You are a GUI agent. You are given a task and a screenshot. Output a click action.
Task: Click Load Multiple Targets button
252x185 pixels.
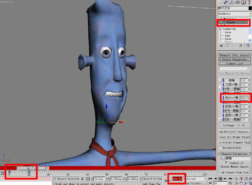tap(234, 132)
